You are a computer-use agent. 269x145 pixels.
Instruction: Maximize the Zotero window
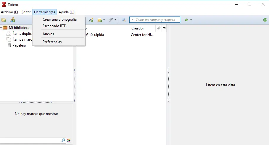(x=249, y=5)
